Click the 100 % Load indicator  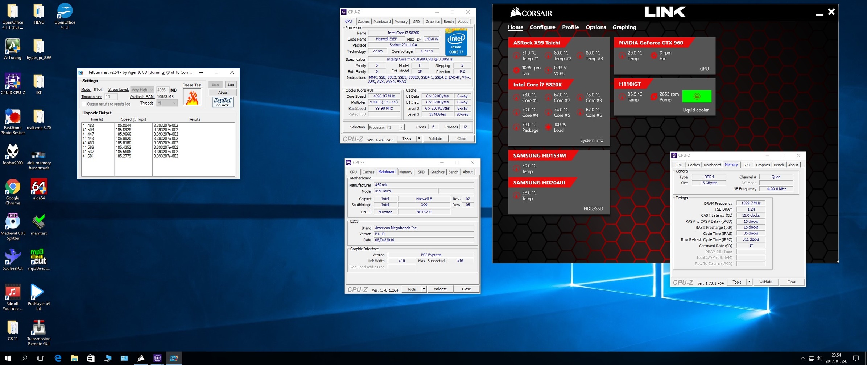555,127
